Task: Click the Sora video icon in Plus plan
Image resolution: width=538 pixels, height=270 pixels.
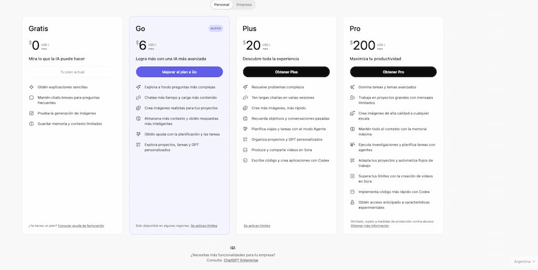Action: [245, 150]
